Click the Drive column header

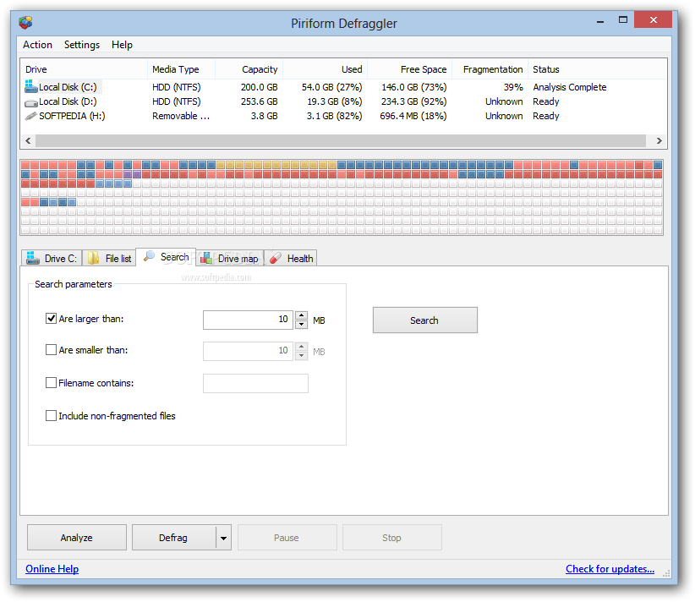[x=84, y=69]
